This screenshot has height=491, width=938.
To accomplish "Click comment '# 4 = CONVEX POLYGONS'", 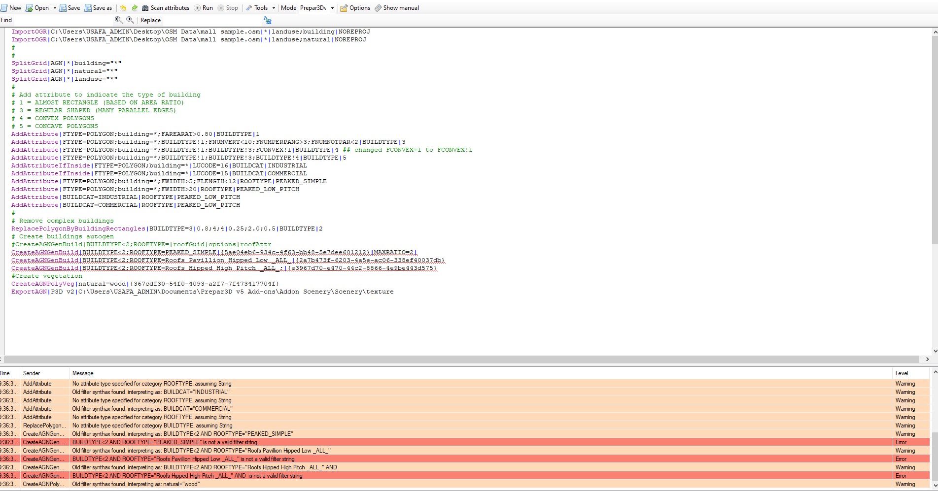I will click(53, 118).
